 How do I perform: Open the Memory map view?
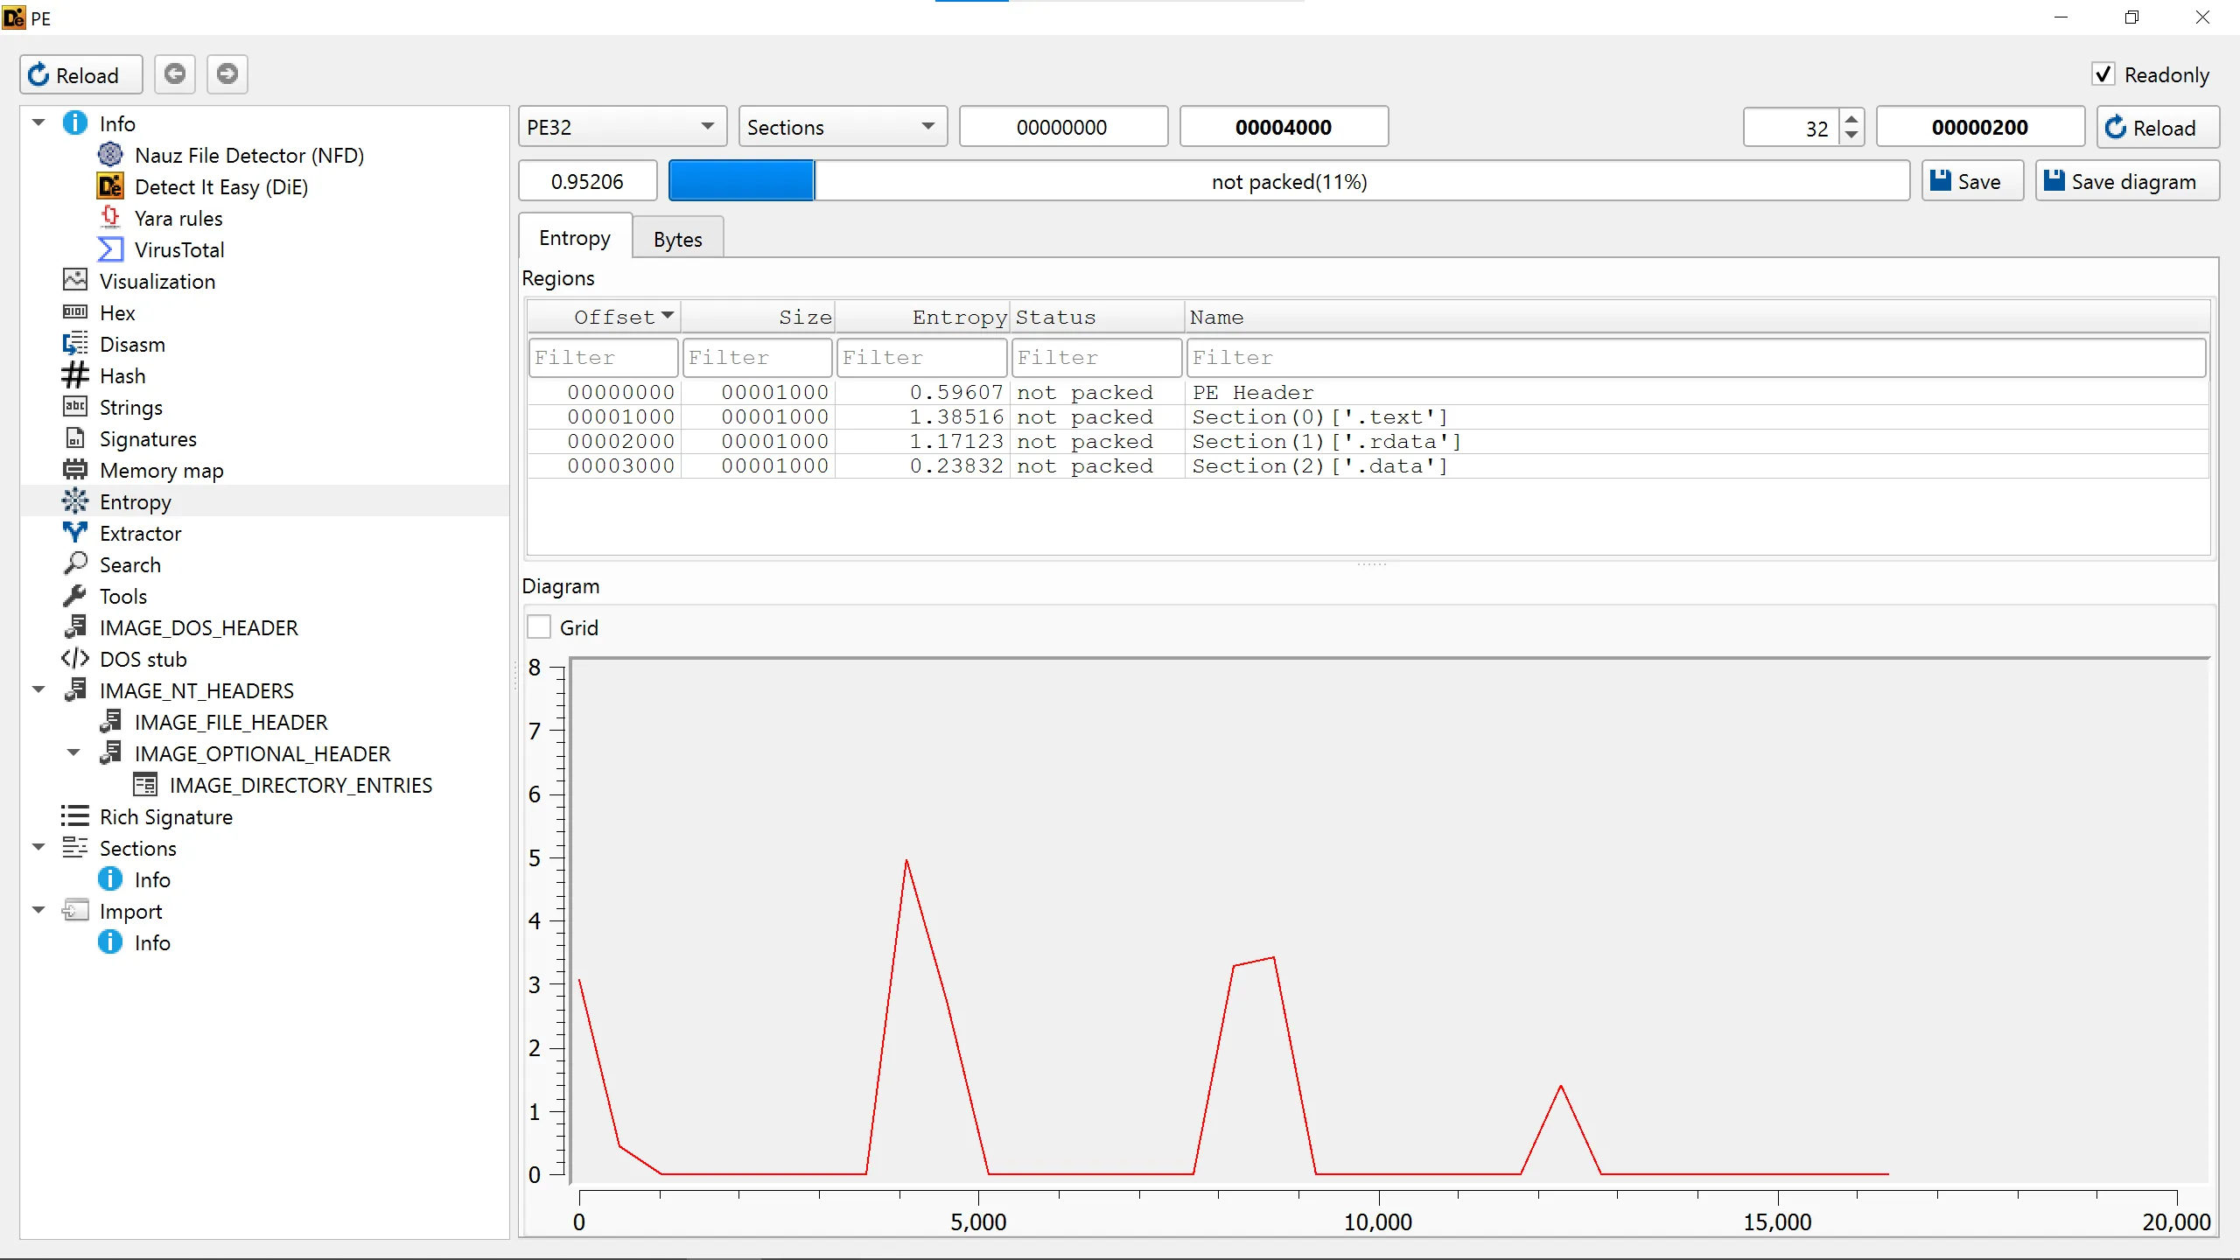point(161,471)
